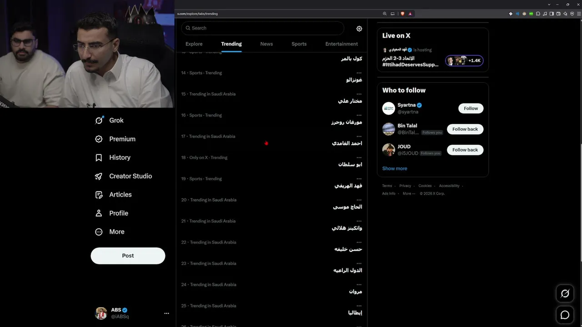Image resolution: width=582 pixels, height=327 pixels.
Task: Select the Trending tab
Action: click(x=231, y=44)
